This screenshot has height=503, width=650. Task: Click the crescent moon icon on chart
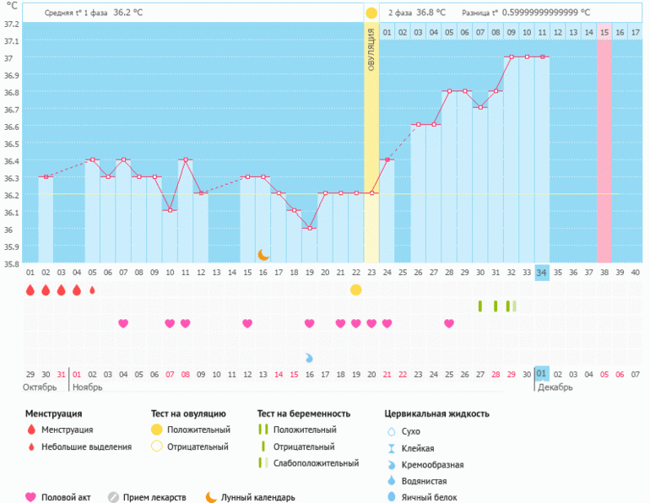(x=263, y=254)
